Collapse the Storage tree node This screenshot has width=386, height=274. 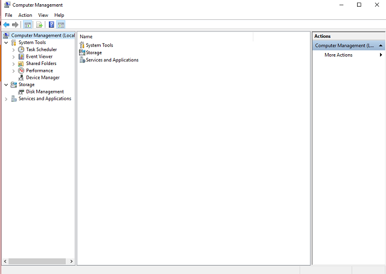pyautogui.click(x=6, y=85)
